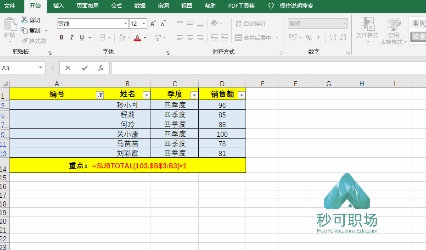
Task: Click the formula bar cancel X
Action: pyautogui.click(x=68, y=68)
